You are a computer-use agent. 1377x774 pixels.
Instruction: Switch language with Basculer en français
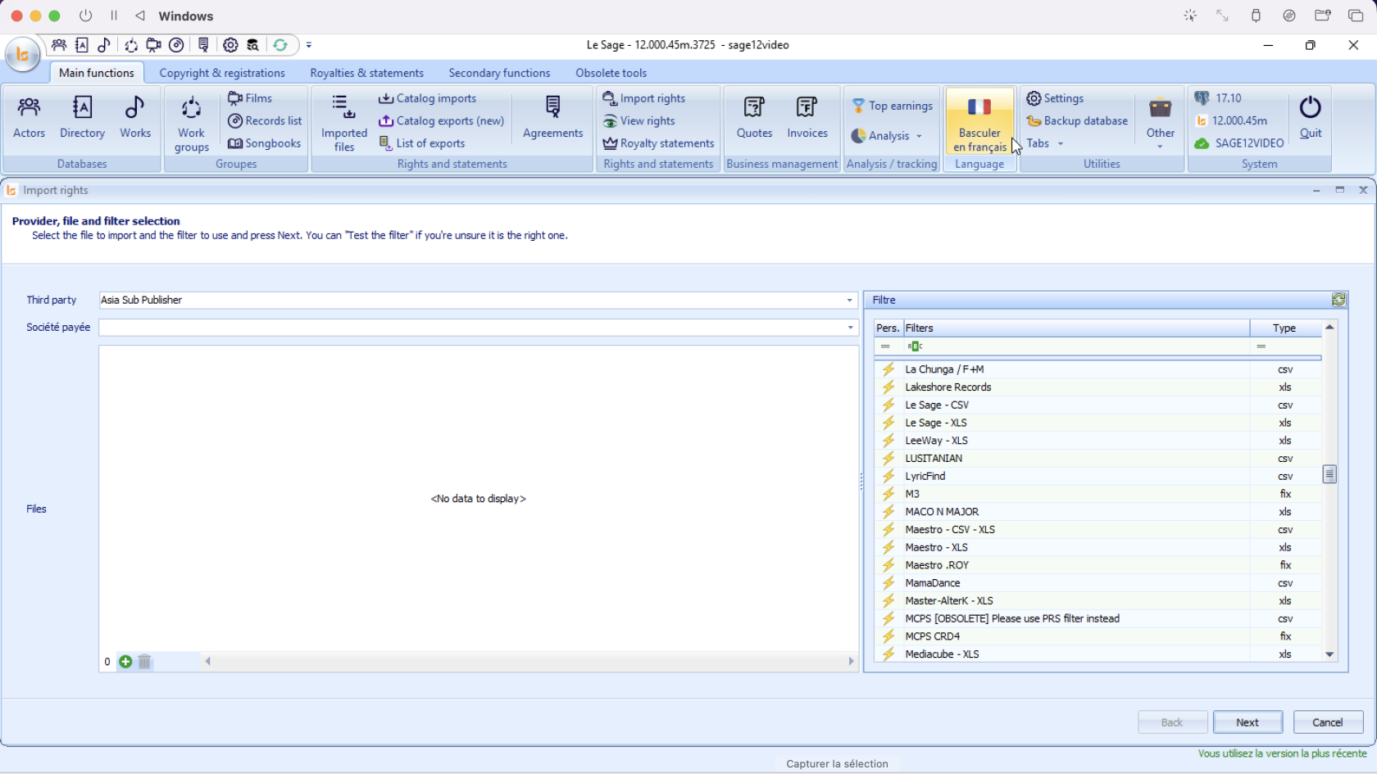pos(979,124)
